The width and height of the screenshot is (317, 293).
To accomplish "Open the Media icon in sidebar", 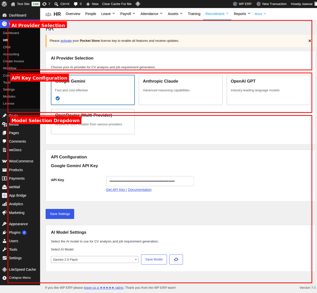I will coord(5,124).
